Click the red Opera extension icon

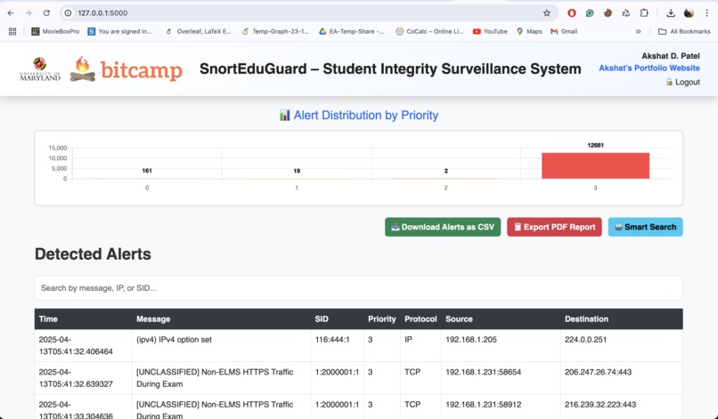[x=572, y=12]
